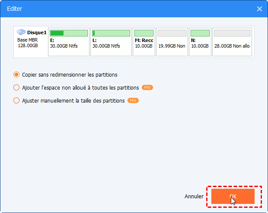Click PRO badge beside 'Ajuster manuellement'
The height and width of the screenshot is (213, 268).
pos(133,100)
